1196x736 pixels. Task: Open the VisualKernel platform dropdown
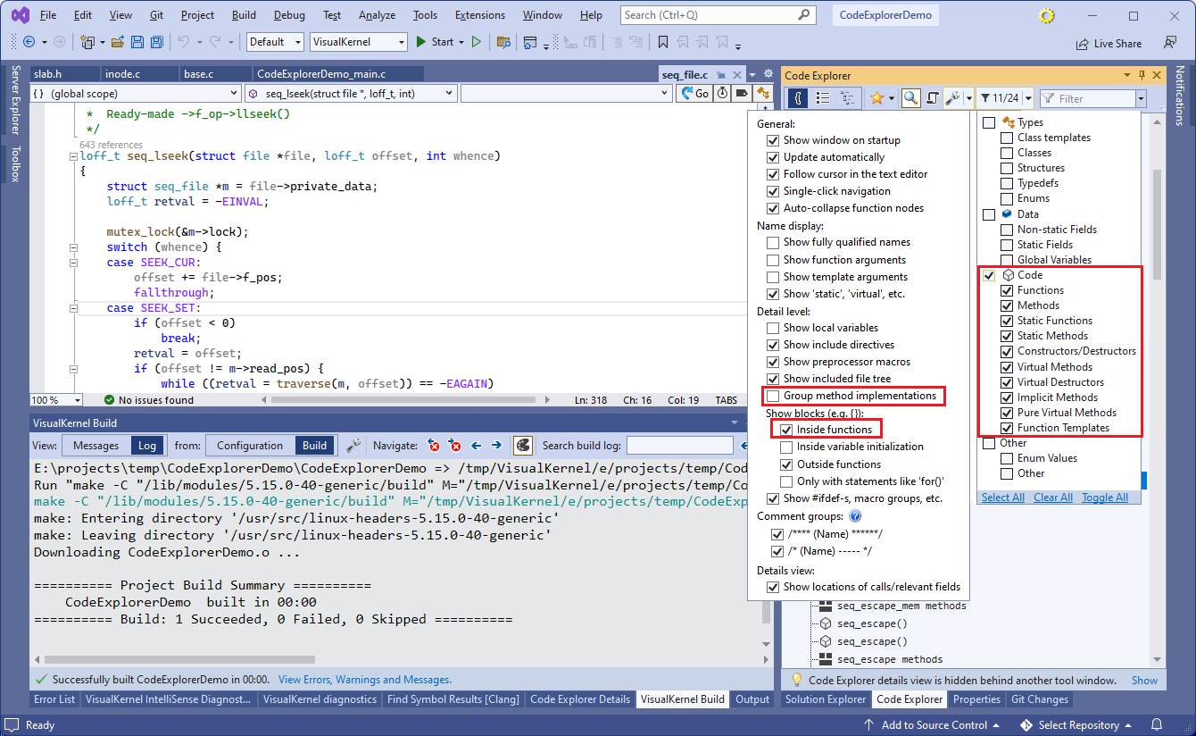click(x=359, y=42)
